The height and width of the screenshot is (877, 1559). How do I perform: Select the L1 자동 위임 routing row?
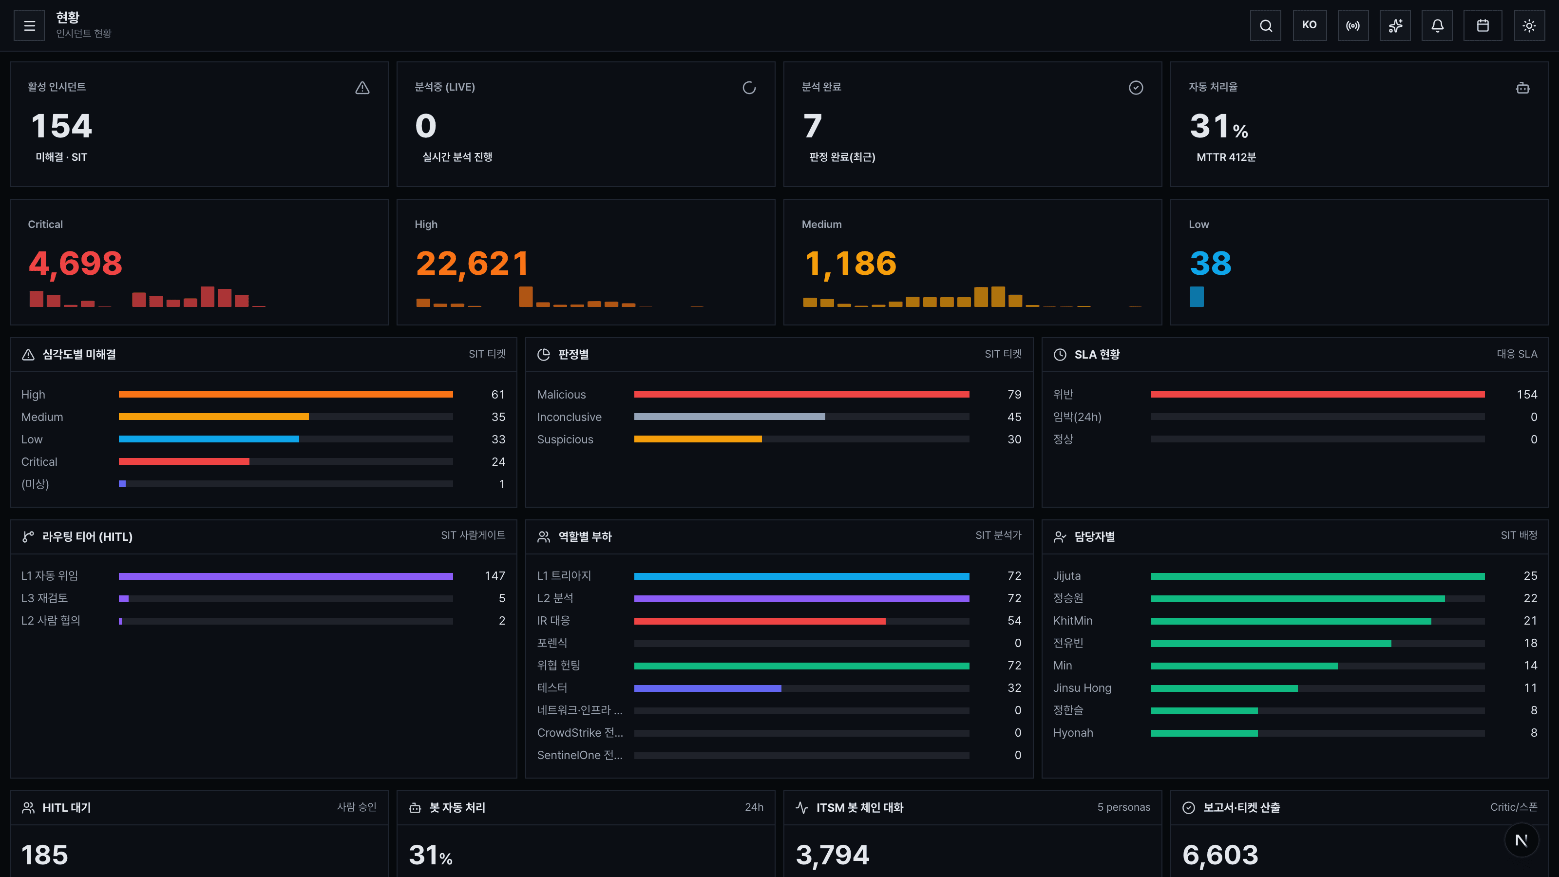tap(263, 576)
